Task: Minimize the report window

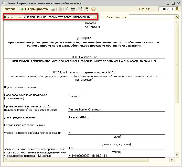Action: pos(168,4)
